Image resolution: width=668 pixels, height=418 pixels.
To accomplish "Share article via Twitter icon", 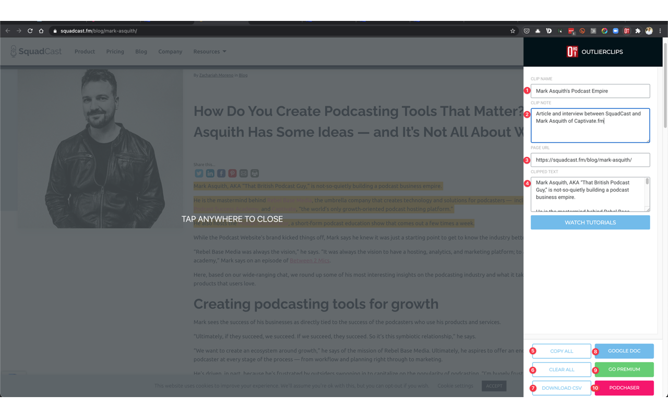I will 199,173.
